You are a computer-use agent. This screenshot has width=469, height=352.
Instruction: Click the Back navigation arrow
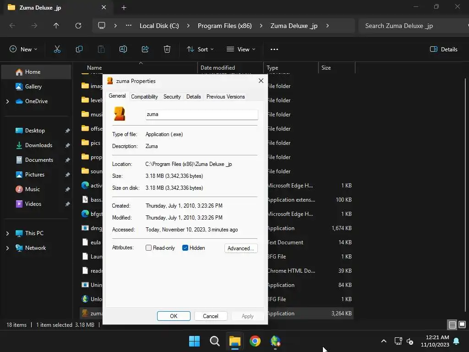coord(12,26)
